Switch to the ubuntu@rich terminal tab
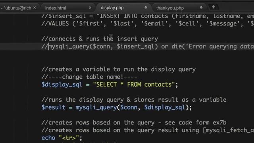This screenshot has height=143, width=254. click(x=16, y=8)
